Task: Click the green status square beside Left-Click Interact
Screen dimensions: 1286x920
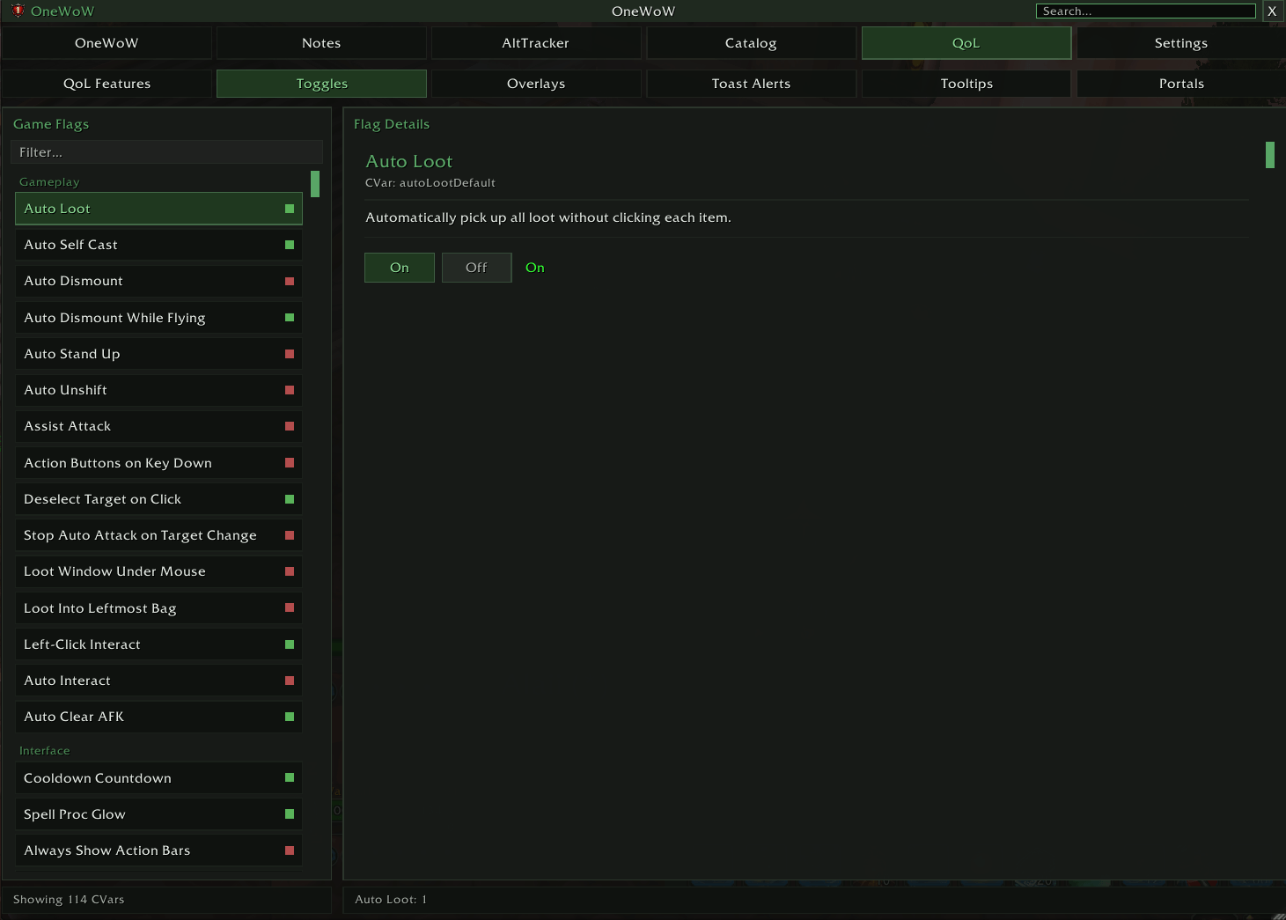Action: 290,644
